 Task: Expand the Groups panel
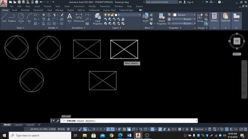202,28
